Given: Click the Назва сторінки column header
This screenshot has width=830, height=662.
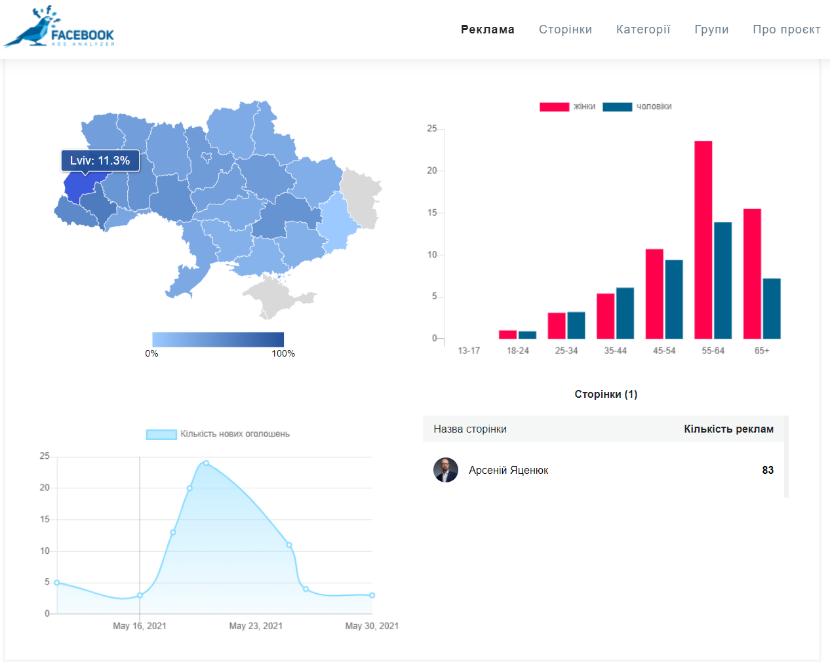Looking at the screenshot, I should (x=470, y=429).
